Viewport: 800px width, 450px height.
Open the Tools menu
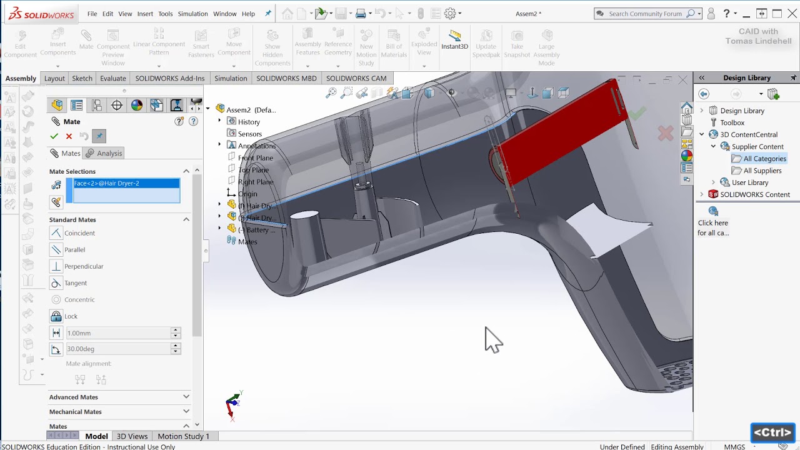166,14
